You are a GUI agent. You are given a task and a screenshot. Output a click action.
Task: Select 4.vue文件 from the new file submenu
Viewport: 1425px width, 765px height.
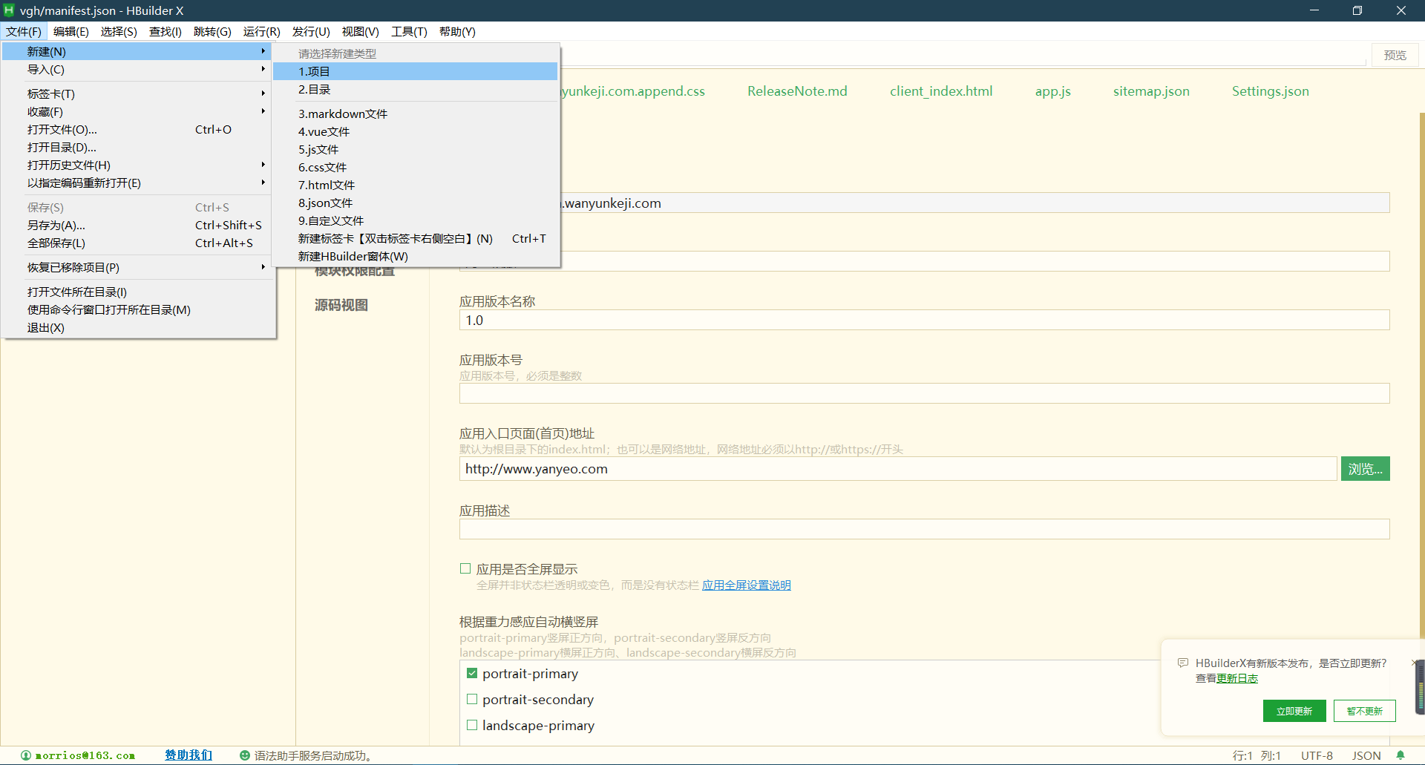323,131
